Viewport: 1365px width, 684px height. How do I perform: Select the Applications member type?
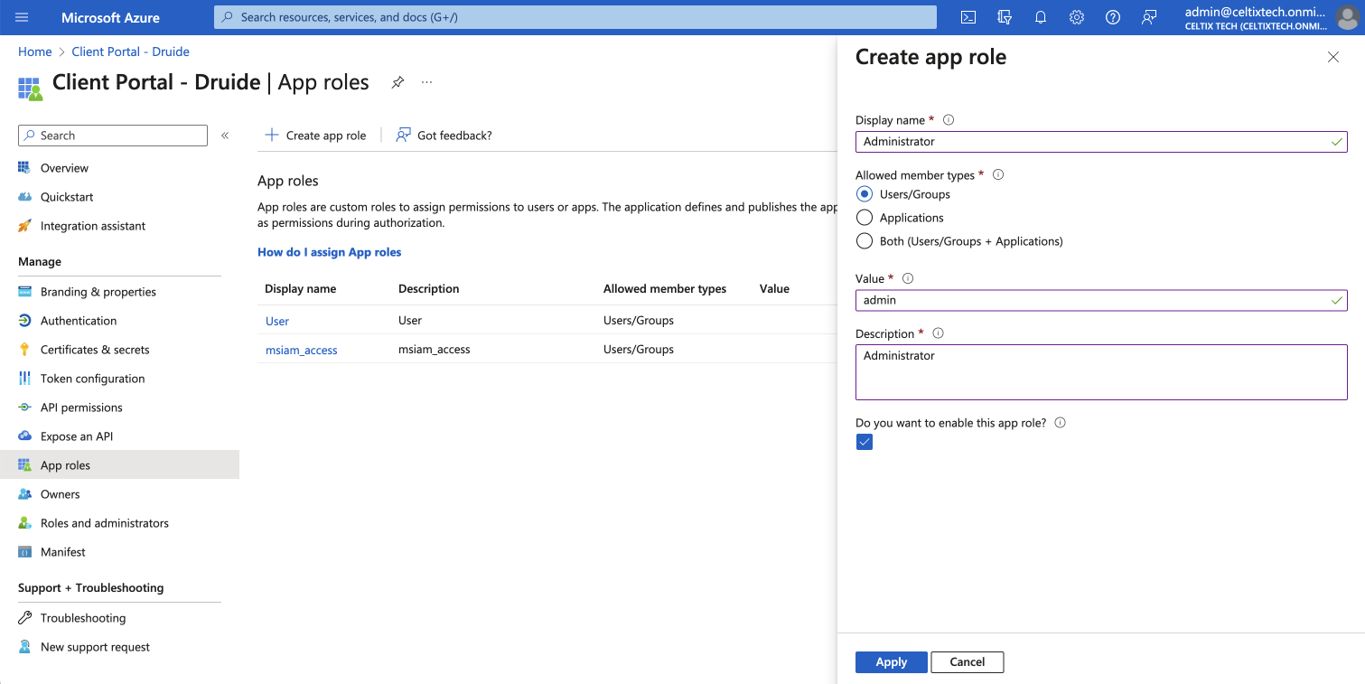click(x=865, y=218)
